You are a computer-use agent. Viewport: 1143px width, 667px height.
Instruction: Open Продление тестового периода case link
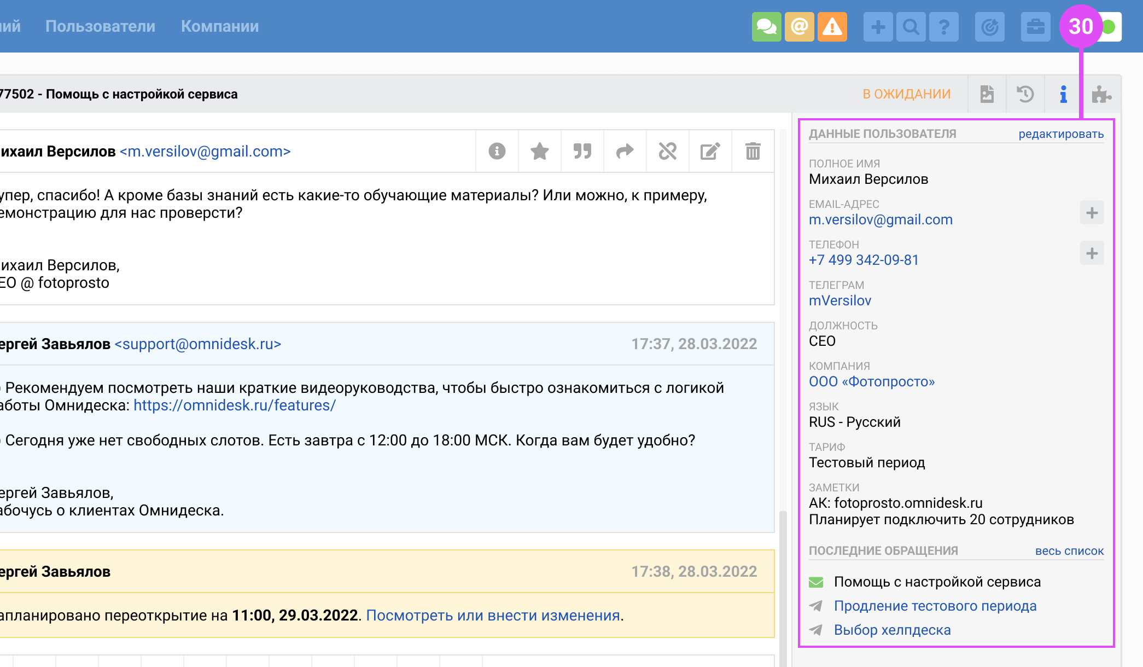(935, 606)
